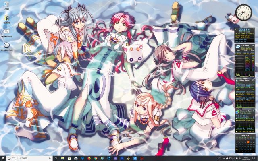Viewport: 258px width, 161px height.
Task: Launch Microsoft Store from the taskbar
Action: [69, 158]
